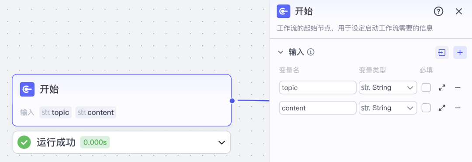Click the Start node output port
472x162 pixels.
(x=232, y=101)
